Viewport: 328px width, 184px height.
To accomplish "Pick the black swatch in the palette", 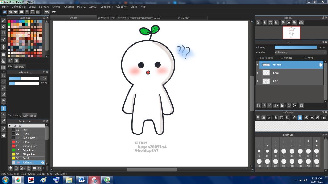I will [23, 24].
